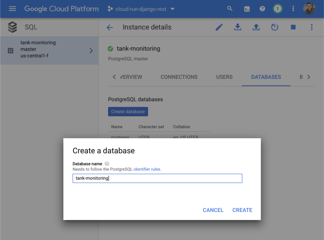Viewport: 324px width, 240px height.
Task: Focus the Database name input field
Action: click(x=157, y=178)
